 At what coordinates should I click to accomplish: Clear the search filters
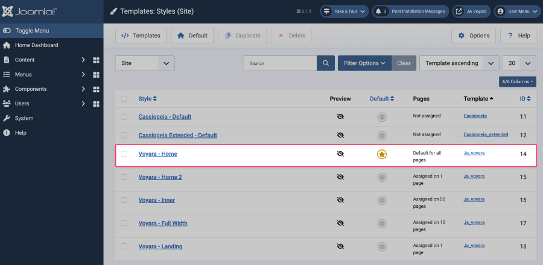pos(404,63)
